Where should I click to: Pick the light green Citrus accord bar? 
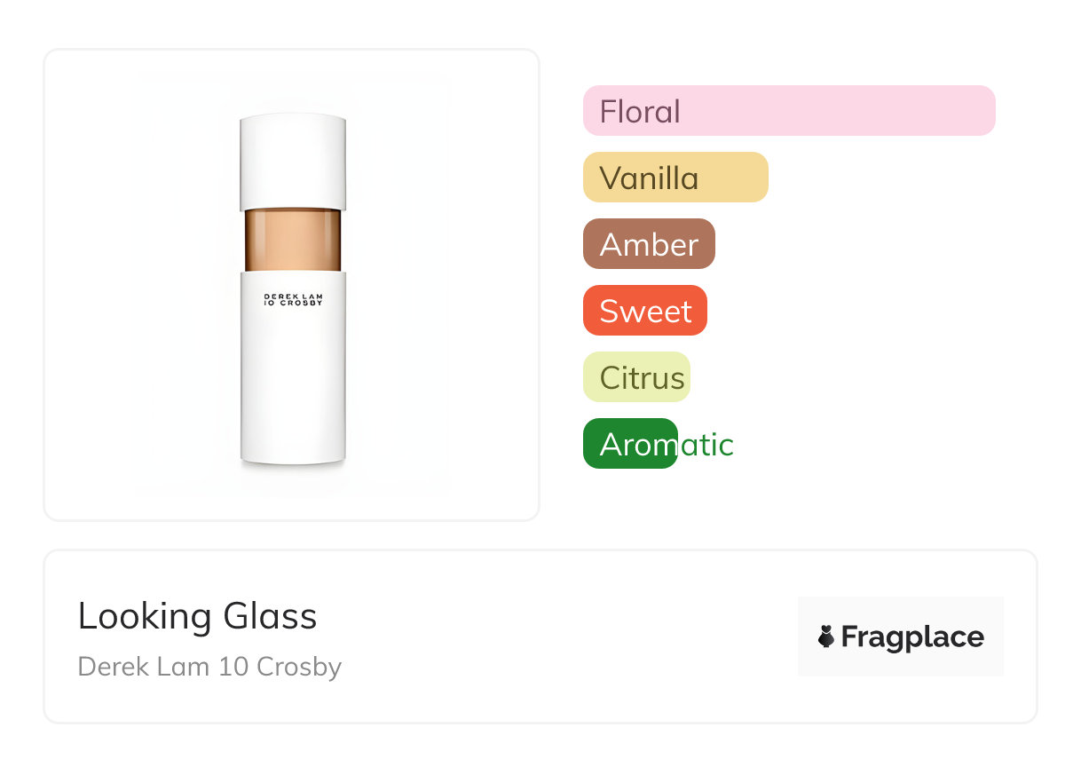click(x=636, y=377)
